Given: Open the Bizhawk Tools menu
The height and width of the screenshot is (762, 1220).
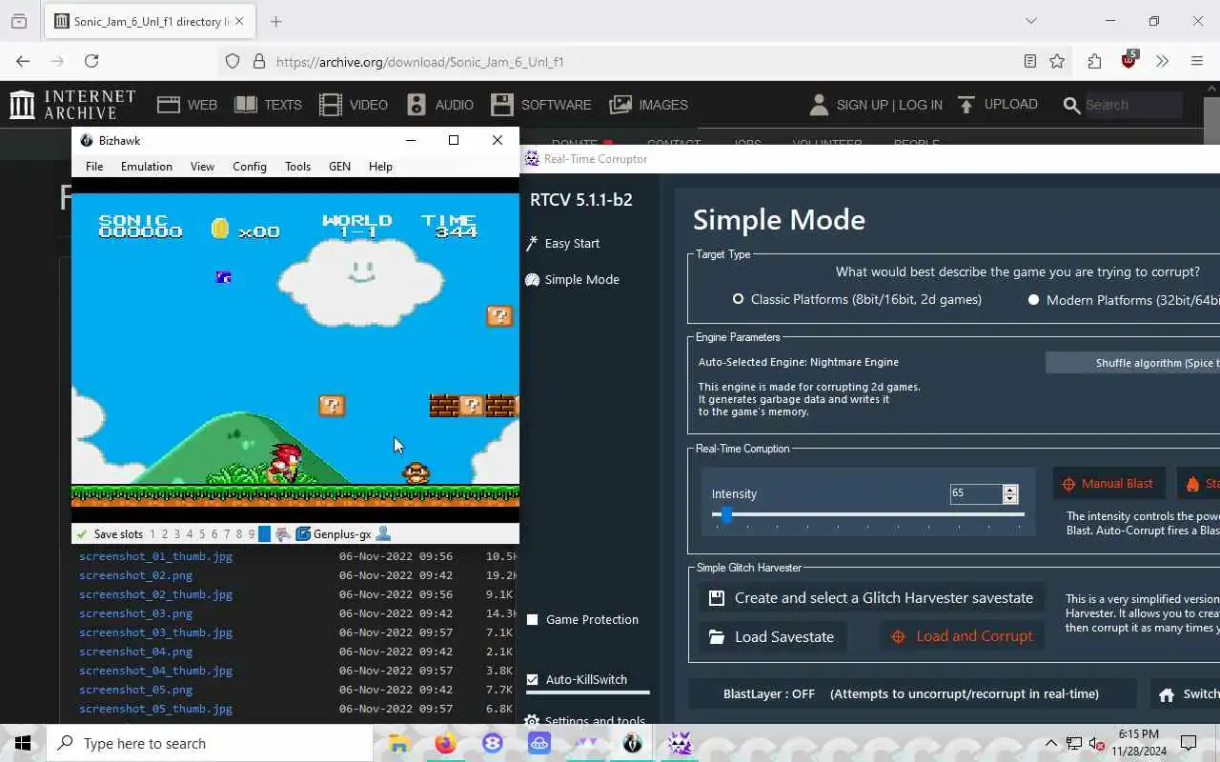Looking at the screenshot, I should point(297,166).
